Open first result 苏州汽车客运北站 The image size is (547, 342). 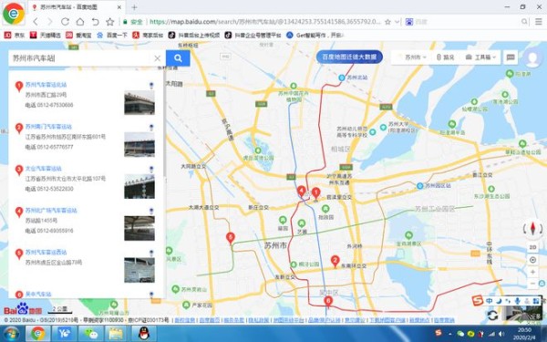point(46,85)
